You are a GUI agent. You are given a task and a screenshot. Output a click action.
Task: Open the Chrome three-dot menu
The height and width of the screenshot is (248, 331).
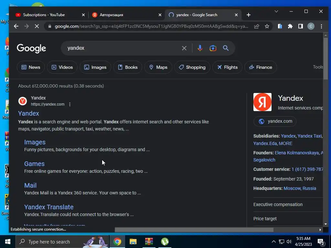[x=322, y=26]
